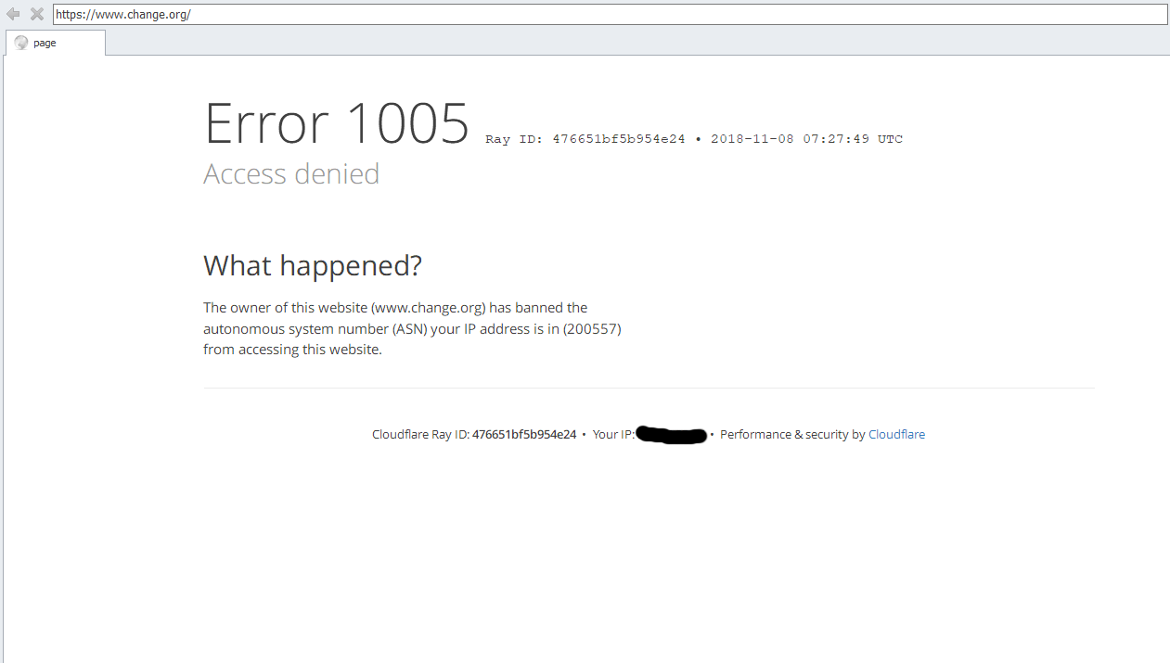Click the line ending with ASN number '(200557)'
The image size is (1170, 663).
pos(412,328)
